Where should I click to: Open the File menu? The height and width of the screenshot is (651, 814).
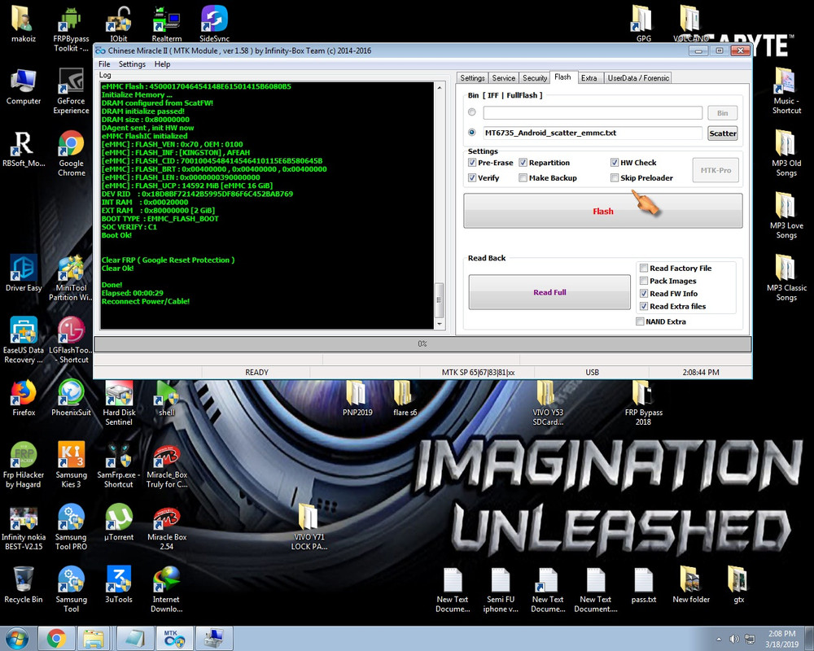104,63
